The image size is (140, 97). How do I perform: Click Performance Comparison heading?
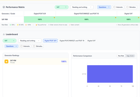pos(82,56)
